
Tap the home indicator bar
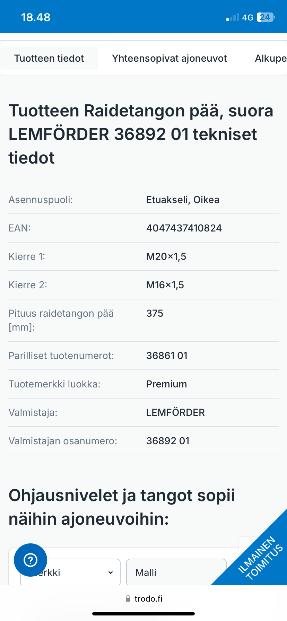coord(143,614)
